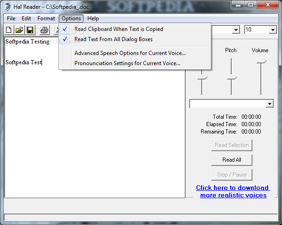Expand the font name dropdown arrow
The width and height of the screenshot is (282, 225).
(x=236, y=30)
